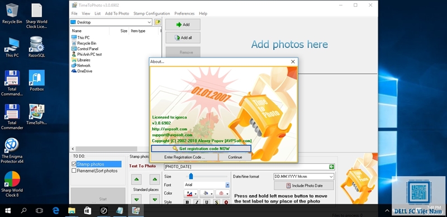Select Network in the file list
The width and height of the screenshot is (447, 217).
pyautogui.click(x=81, y=65)
